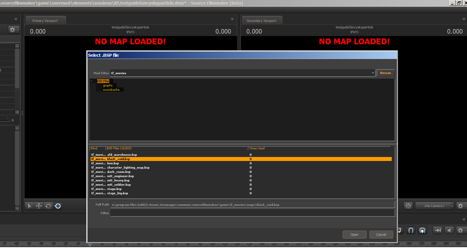Select the arrow selection manipulator tool
The width and height of the screenshot is (467, 248).
click(29, 206)
